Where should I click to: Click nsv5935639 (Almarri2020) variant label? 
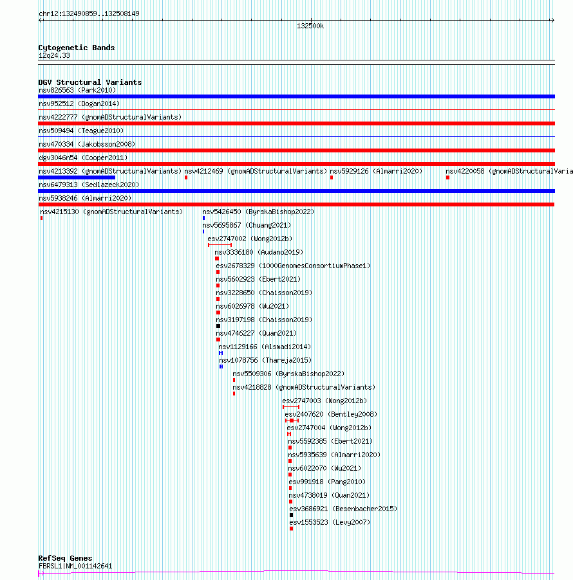334,455
